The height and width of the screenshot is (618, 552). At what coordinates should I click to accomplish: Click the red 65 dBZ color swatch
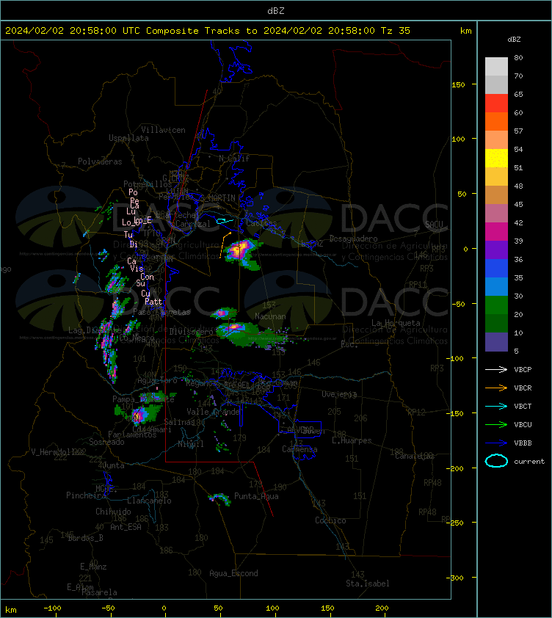point(496,103)
